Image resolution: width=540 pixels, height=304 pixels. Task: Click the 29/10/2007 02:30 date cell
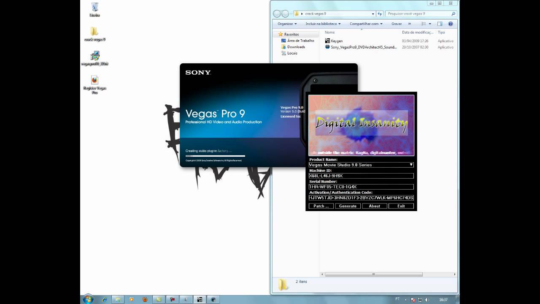tap(415, 47)
